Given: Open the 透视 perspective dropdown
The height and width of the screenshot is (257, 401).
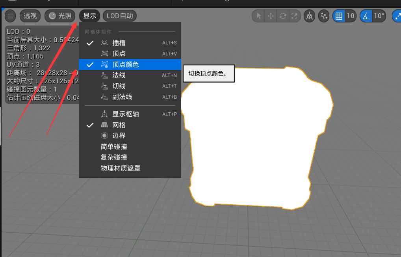Looking at the screenshot, I should pyautogui.click(x=30, y=16).
